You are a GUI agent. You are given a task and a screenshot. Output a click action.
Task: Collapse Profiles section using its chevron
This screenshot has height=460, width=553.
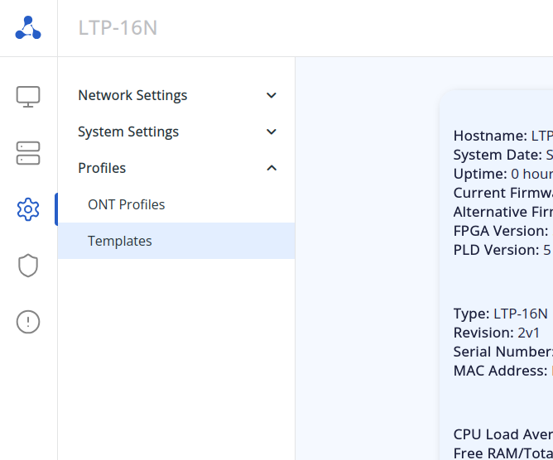click(x=272, y=169)
